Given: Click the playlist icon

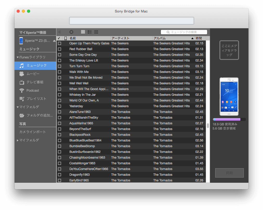Looking at the screenshot, I should click(22, 99).
